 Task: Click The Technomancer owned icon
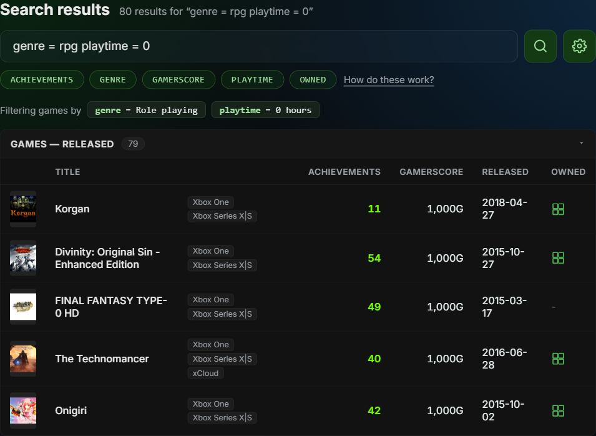click(x=558, y=359)
